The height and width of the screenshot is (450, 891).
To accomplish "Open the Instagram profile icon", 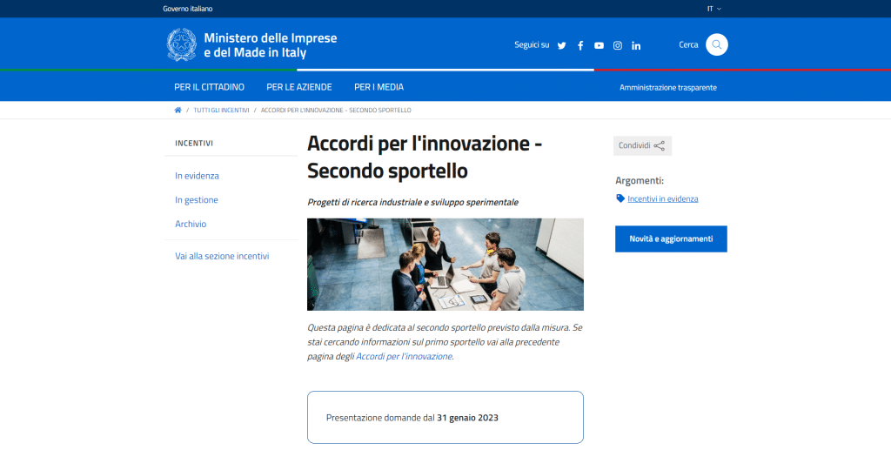I will (x=618, y=45).
